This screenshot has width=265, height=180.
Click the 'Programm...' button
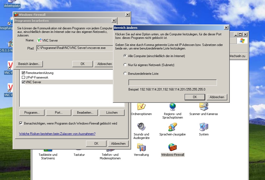click(32, 113)
